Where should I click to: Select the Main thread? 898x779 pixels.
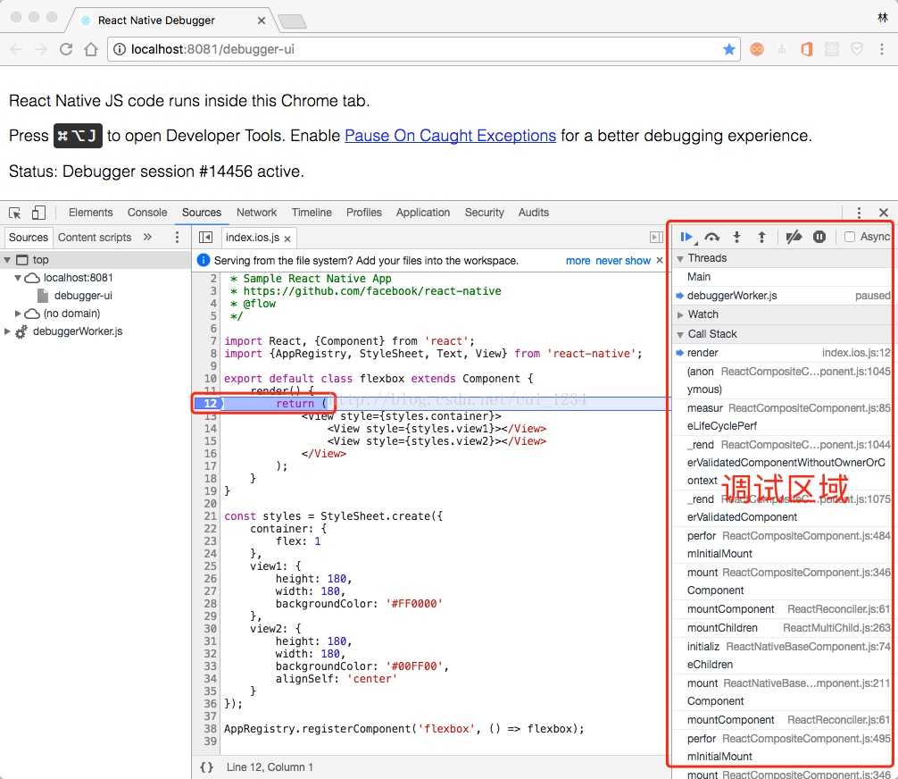[x=782, y=277]
